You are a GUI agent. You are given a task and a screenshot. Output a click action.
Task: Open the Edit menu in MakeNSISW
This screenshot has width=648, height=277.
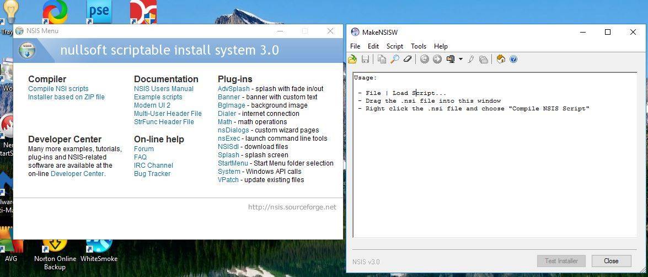click(373, 46)
